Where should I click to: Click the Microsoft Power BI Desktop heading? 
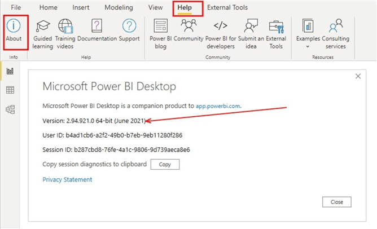(109, 86)
